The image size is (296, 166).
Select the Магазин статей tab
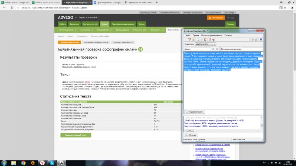point(90,24)
